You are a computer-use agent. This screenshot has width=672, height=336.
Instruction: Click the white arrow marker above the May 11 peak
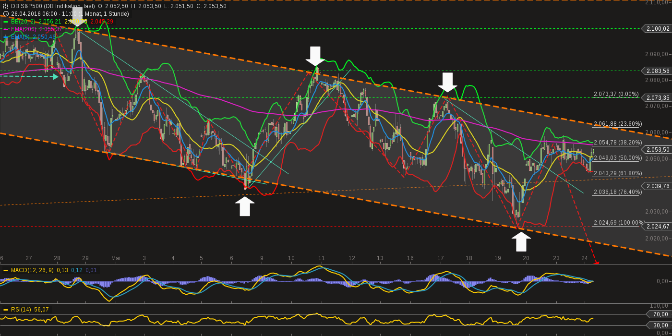click(x=315, y=54)
